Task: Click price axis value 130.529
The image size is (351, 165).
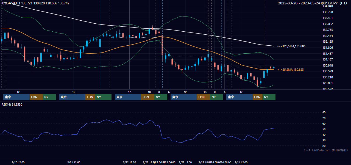Action: pos(327,71)
